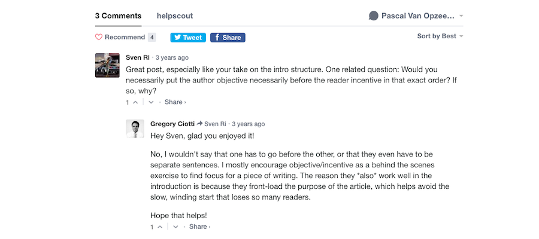Downvote Sven Ri's comment
The image size is (539, 239).
coord(151,102)
